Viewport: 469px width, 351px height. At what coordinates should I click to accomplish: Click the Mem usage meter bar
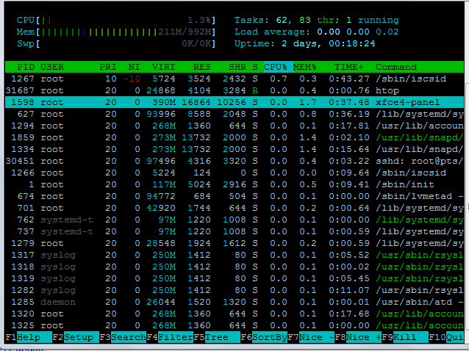tap(125, 32)
